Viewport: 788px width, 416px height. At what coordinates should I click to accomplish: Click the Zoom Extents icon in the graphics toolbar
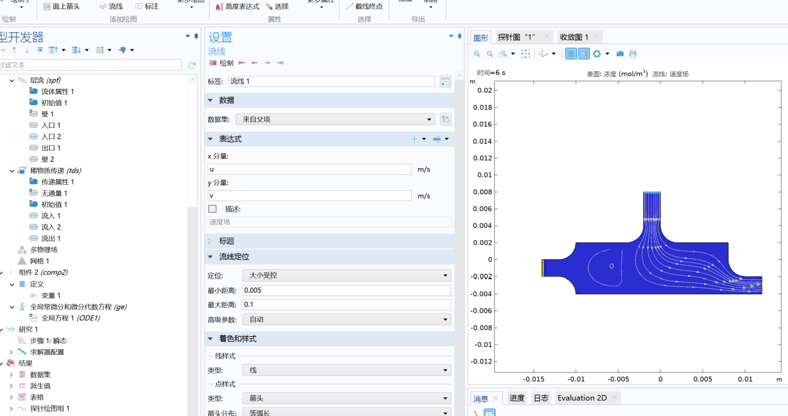point(526,53)
